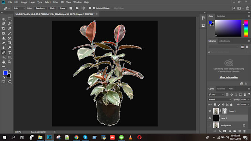Select the Zoom tool
The height and width of the screenshot is (141, 251).
[10, 62]
